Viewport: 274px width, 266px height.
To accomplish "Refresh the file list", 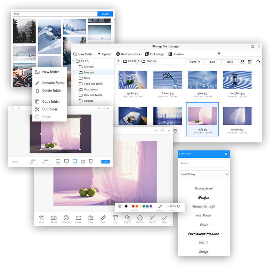I will click(258, 62).
